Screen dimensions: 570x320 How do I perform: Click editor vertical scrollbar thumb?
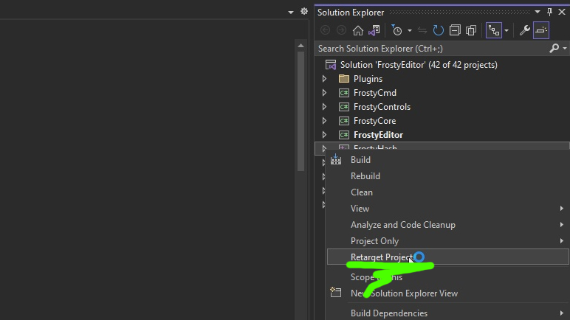301,111
